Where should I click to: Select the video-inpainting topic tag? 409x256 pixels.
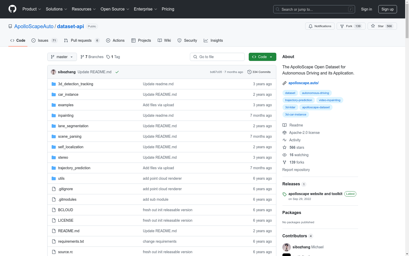(330, 100)
